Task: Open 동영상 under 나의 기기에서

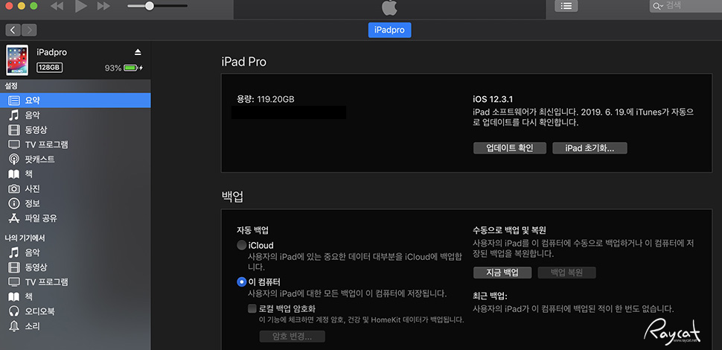Action: point(75,267)
